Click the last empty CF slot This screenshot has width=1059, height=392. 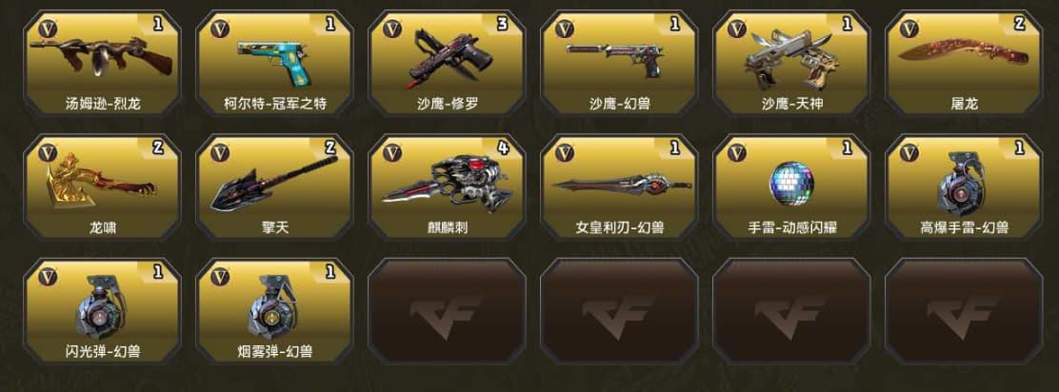click(964, 311)
